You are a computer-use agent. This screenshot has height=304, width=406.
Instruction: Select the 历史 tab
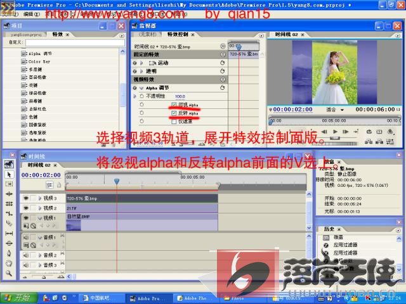tap(329, 229)
